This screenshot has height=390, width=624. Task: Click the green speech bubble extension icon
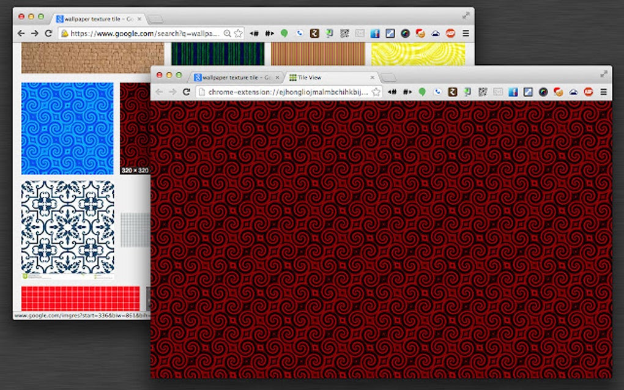[x=422, y=91]
